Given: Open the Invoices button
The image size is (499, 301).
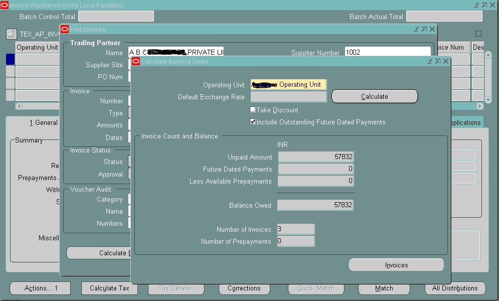Looking at the screenshot, I should (x=396, y=264).
